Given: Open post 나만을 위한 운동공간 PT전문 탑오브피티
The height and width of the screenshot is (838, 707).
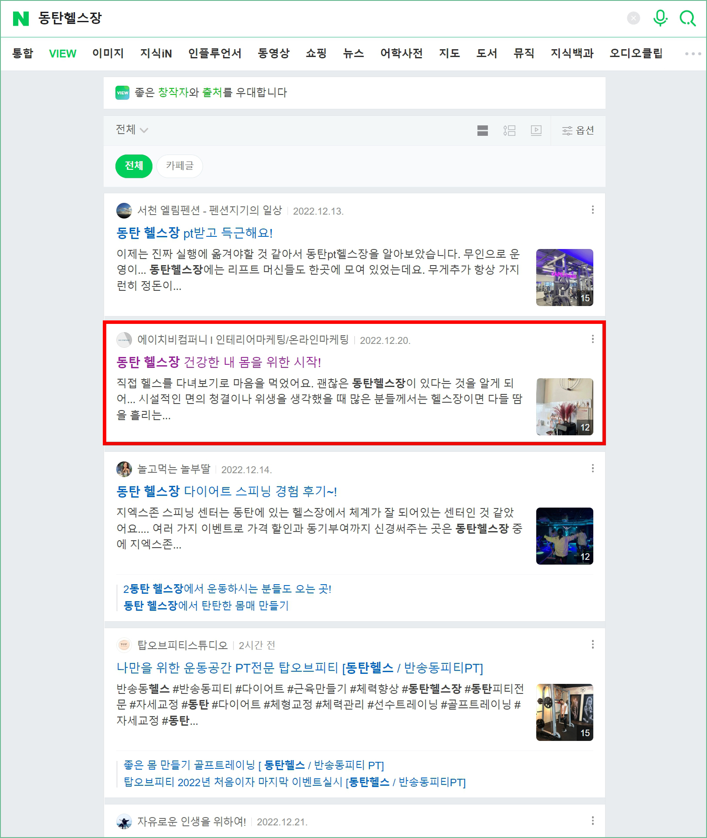Looking at the screenshot, I should [x=300, y=668].
